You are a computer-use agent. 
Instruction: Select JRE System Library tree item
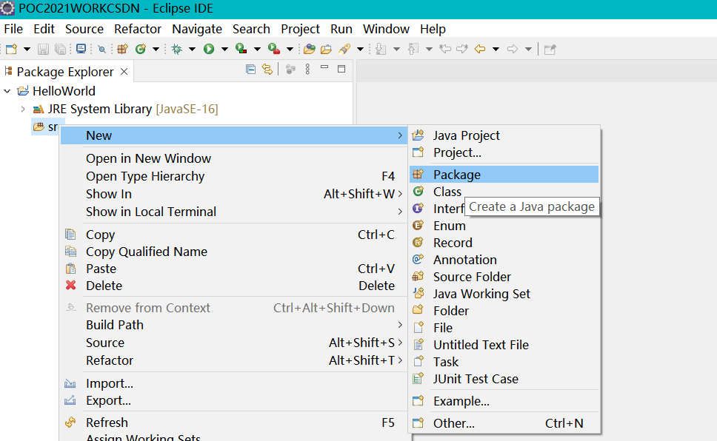(126, 110)
